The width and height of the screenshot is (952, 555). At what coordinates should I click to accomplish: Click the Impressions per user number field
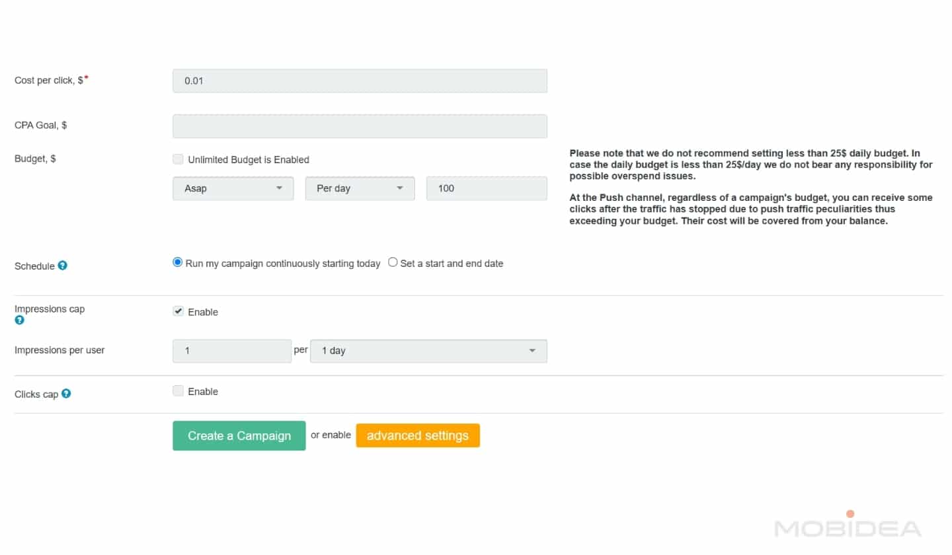coord(231,351)
